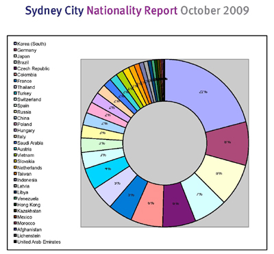Screen dimensions: 274x254
Task: Click the Czech Republic purple legend swatch
Action: 15,68
